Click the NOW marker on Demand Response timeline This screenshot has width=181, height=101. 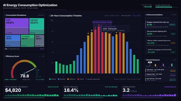pos(150,62)
